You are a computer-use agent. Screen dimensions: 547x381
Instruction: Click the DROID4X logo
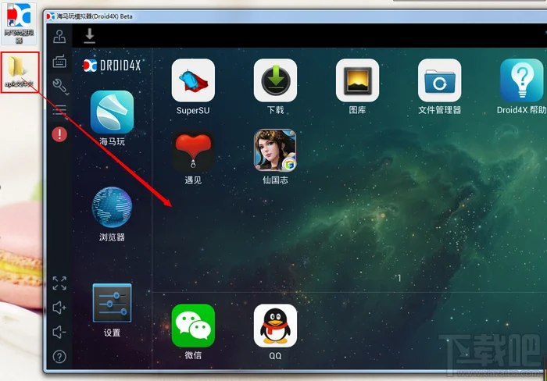pyautogui.click(x=112, y=65)
